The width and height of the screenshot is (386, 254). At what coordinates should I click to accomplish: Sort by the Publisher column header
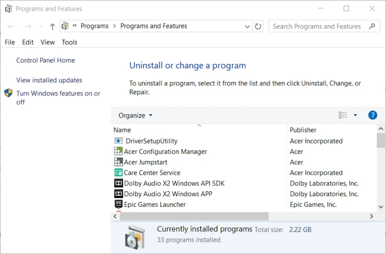click(332, 130)
